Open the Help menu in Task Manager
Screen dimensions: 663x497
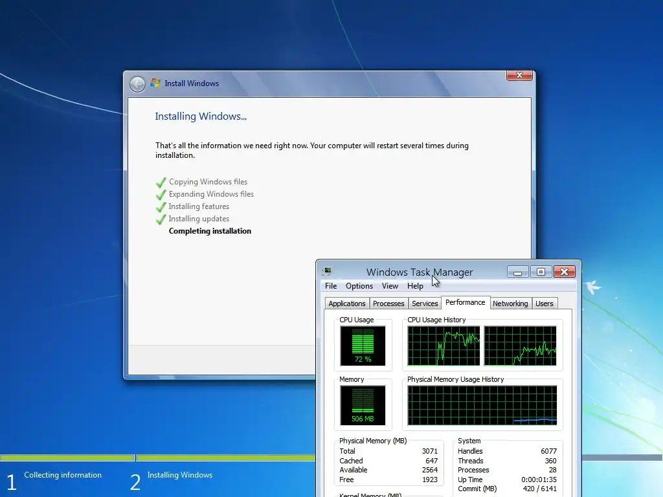pos(415,286)
